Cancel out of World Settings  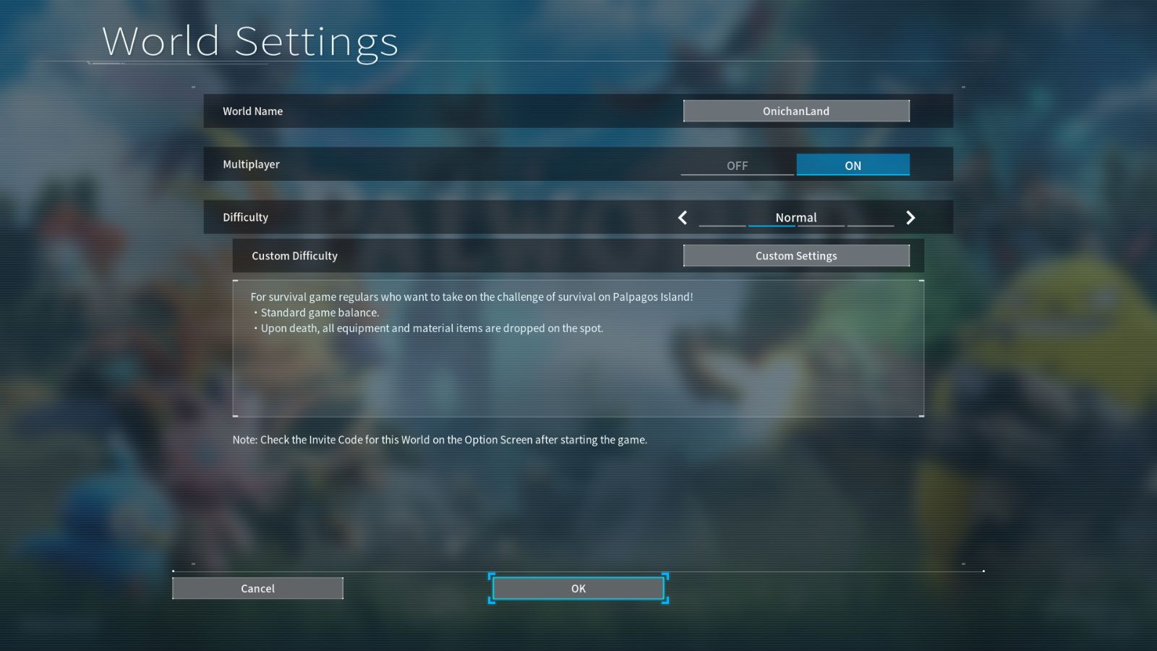tap(257, 588)
